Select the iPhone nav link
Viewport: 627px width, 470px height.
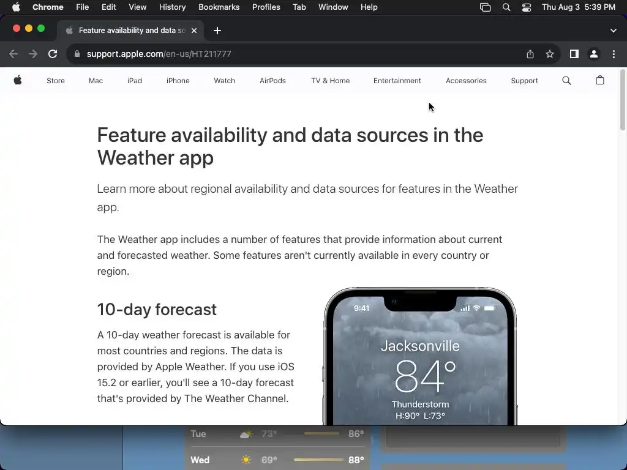178,81
